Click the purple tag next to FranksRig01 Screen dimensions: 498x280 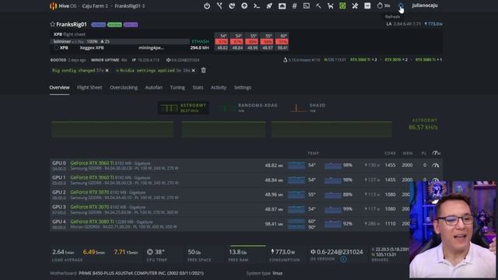click(x=131, y=24)
